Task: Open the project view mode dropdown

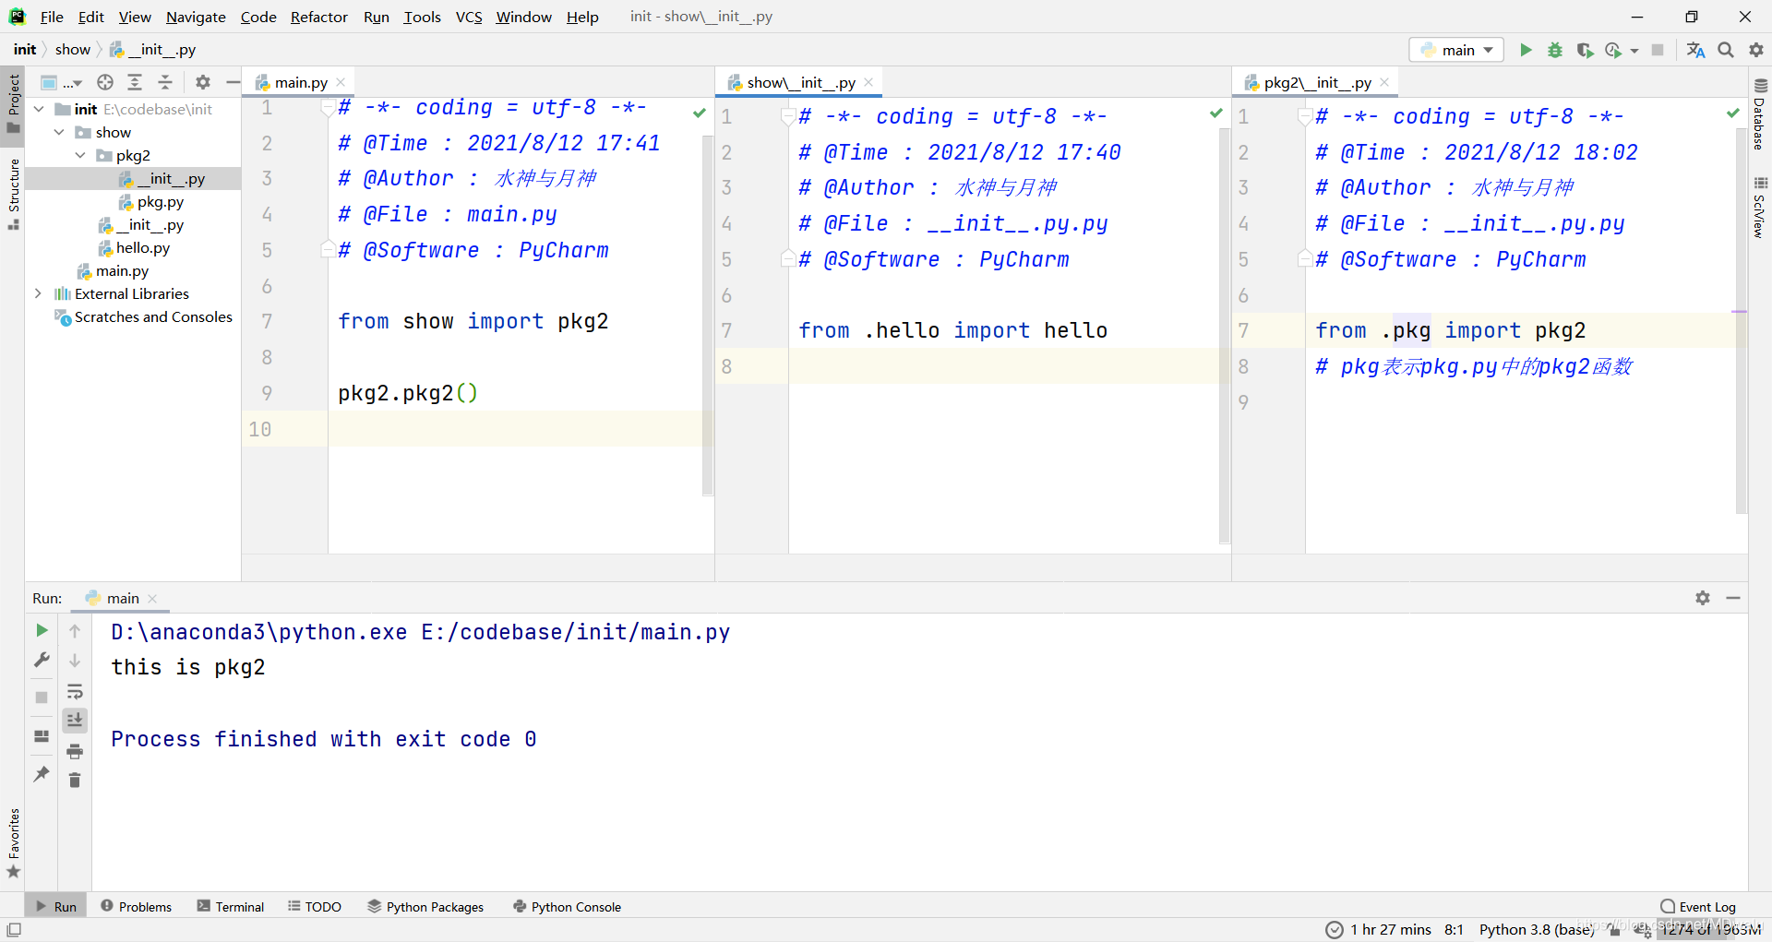Action: coord(62,82)
